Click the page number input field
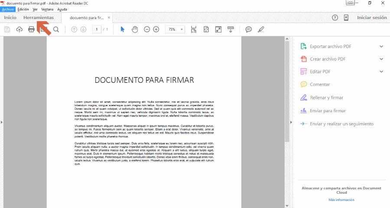This screenshot has width=390, height=208. tap(97, 29)
